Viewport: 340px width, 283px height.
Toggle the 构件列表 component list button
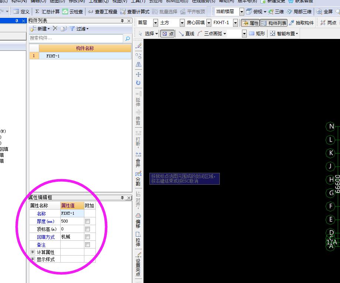point(274,23)
